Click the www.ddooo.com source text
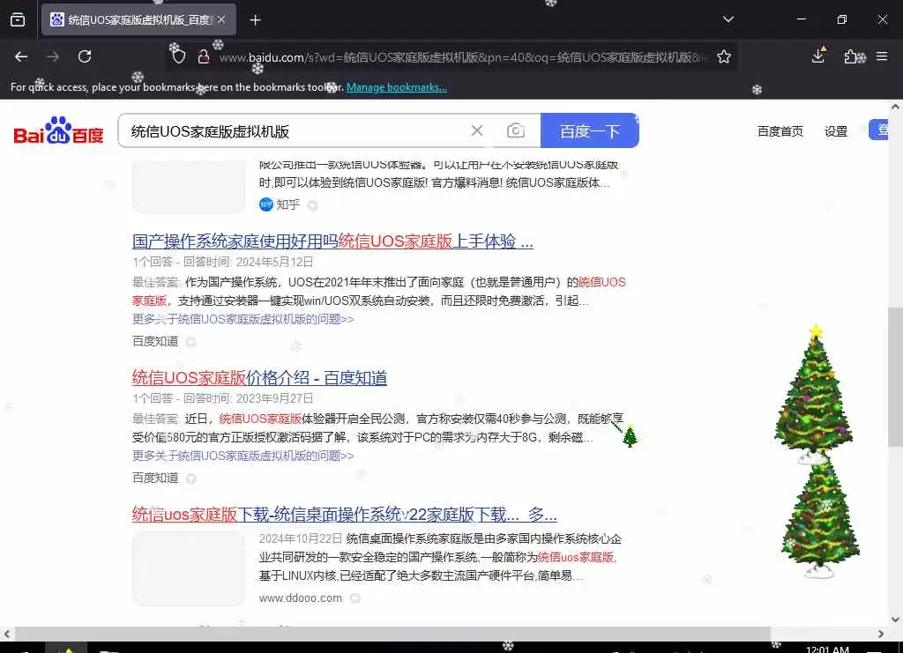This screenshot has width=903, height=653. tap(300, 597)
